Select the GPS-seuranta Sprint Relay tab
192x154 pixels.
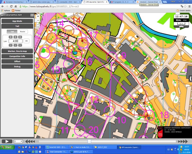(x=95, y=2)
